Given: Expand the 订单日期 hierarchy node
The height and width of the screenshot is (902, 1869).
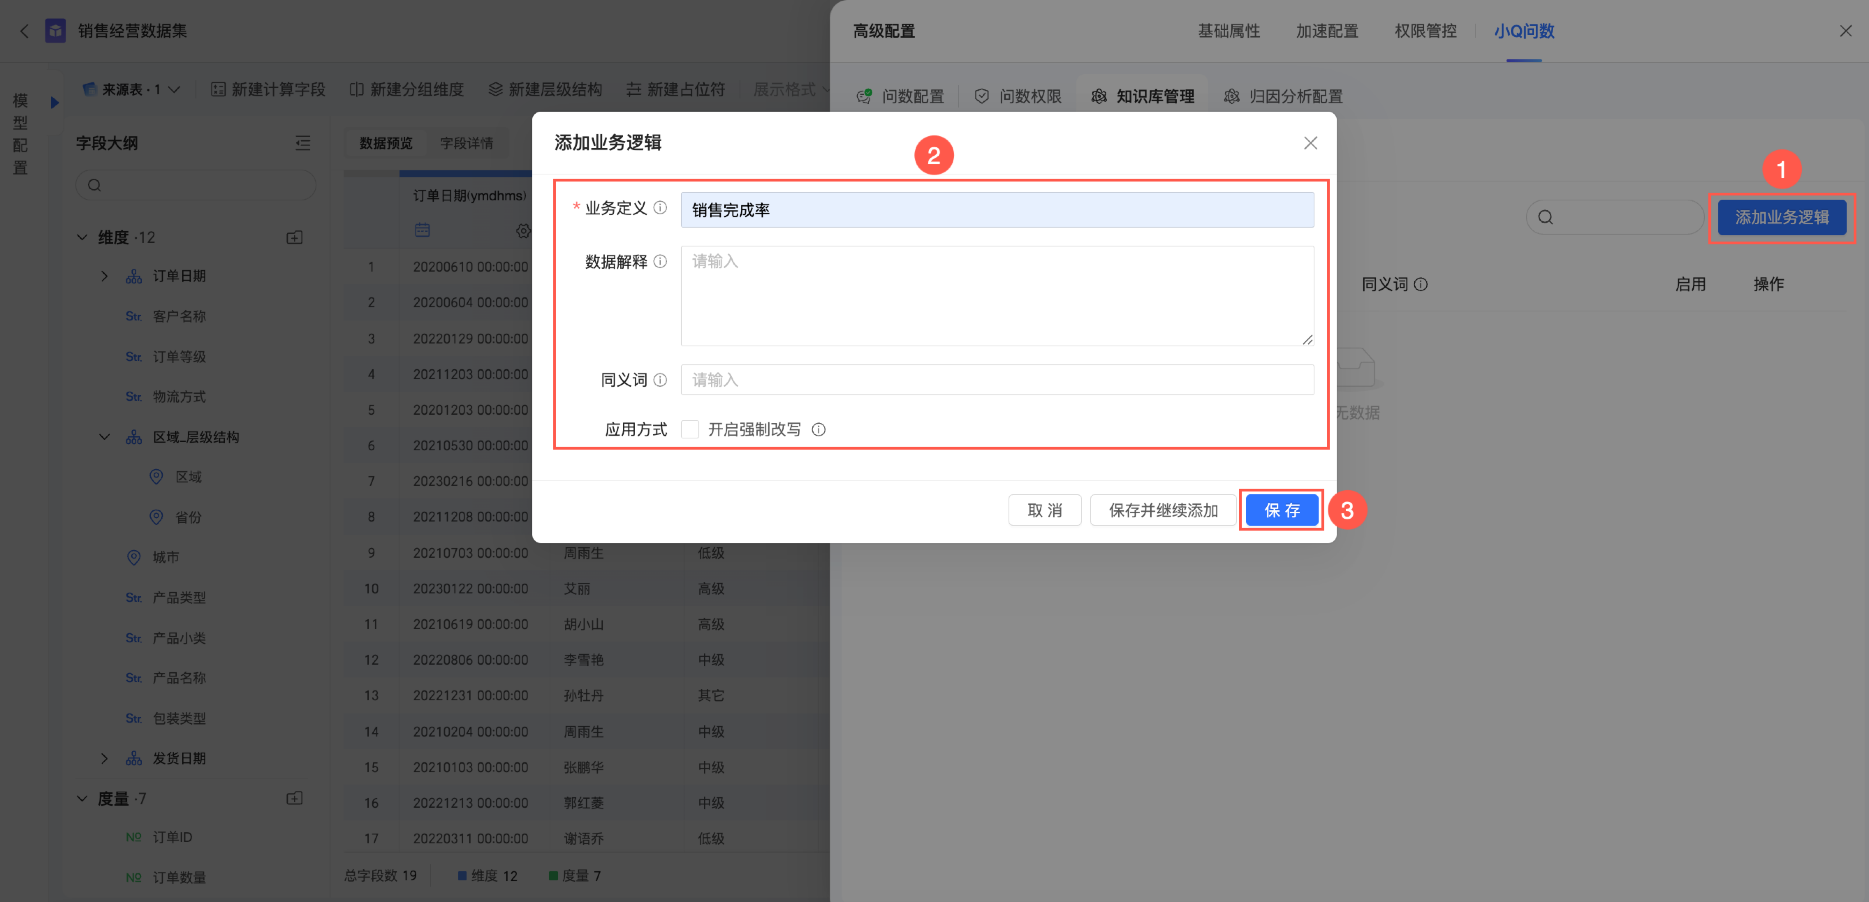Looking at the screenshot, I should tap(104, 276).
